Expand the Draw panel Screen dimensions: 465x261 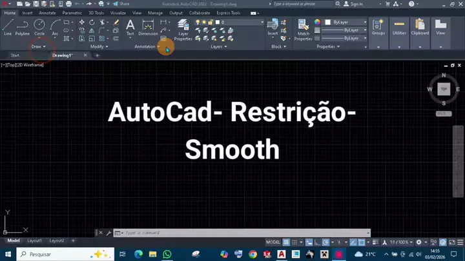[x=39, y=46]
